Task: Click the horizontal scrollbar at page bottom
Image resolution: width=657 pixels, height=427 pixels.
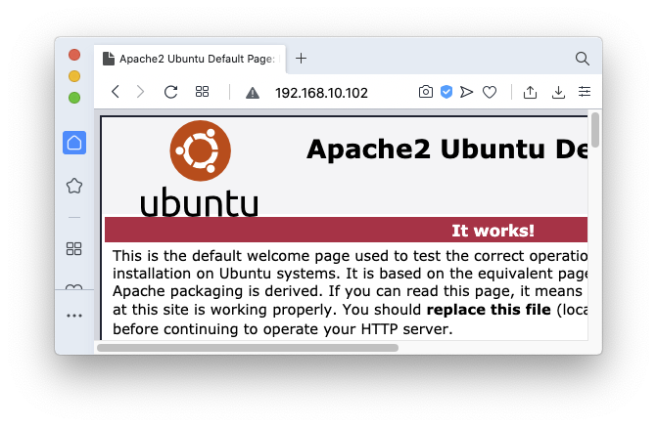Action: 247,347
